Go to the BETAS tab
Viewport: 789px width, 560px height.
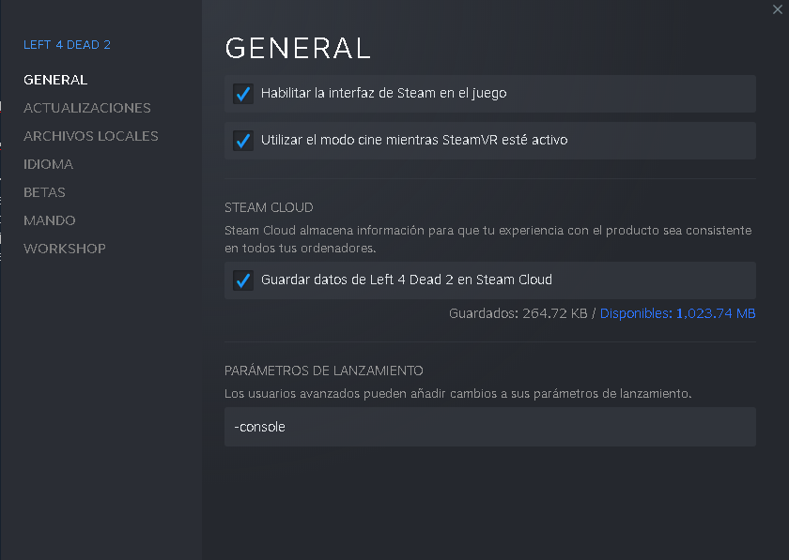(45, 192)
